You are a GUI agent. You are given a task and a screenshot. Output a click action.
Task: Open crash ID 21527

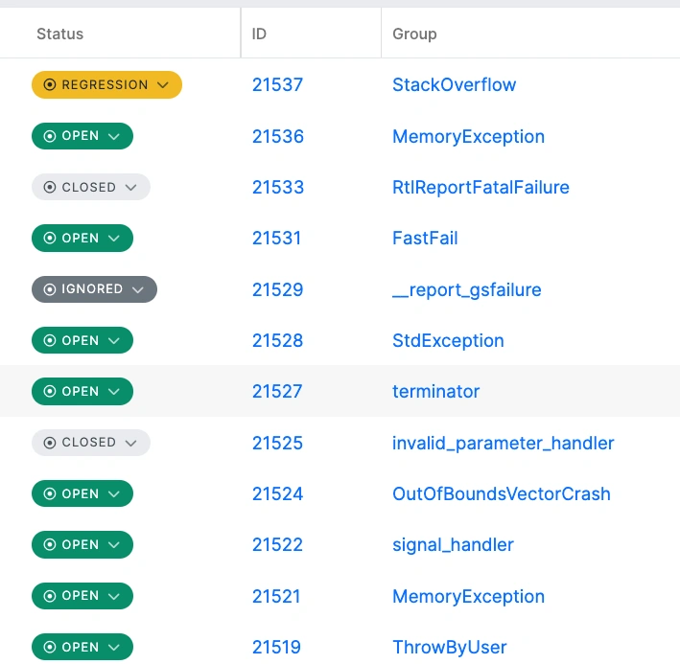(x=277, y=392)
